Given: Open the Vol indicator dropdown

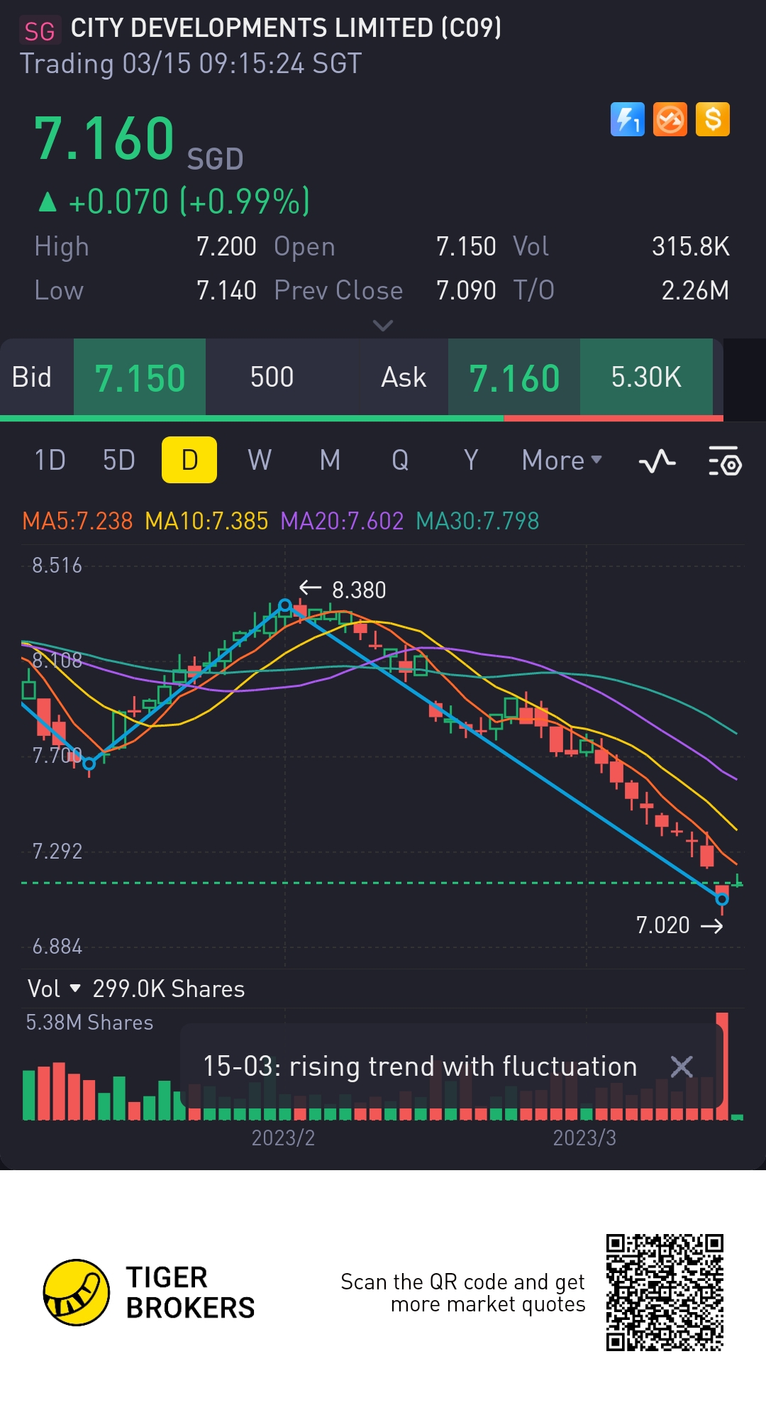Looking at the screenshot, I should (x=55, y=989).
